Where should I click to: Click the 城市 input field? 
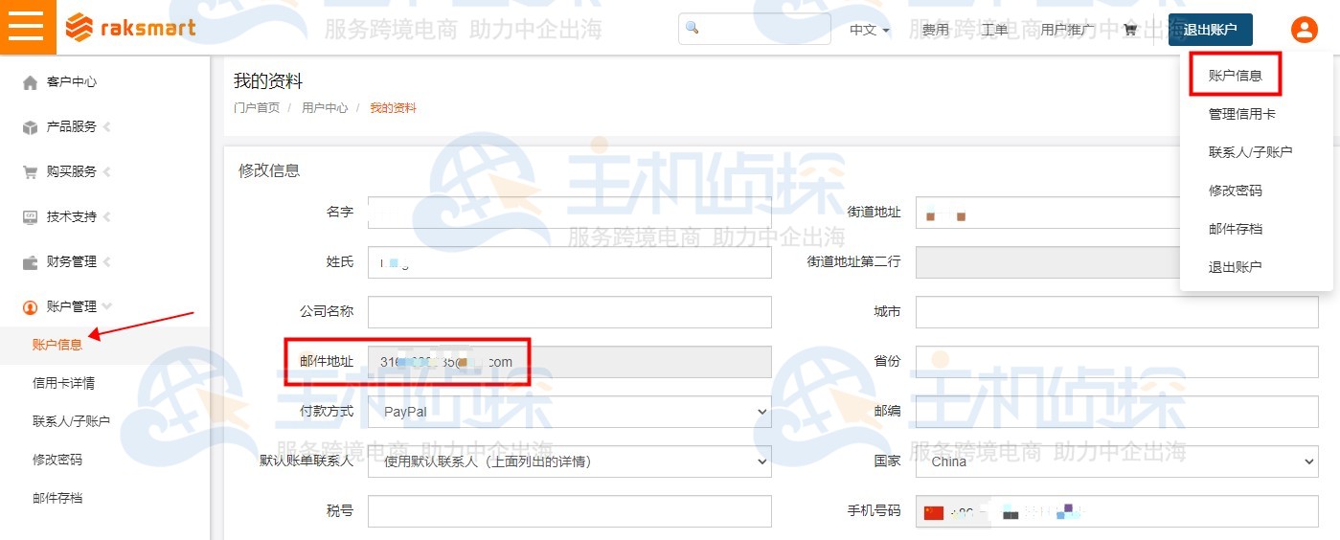coord(1117,312)
